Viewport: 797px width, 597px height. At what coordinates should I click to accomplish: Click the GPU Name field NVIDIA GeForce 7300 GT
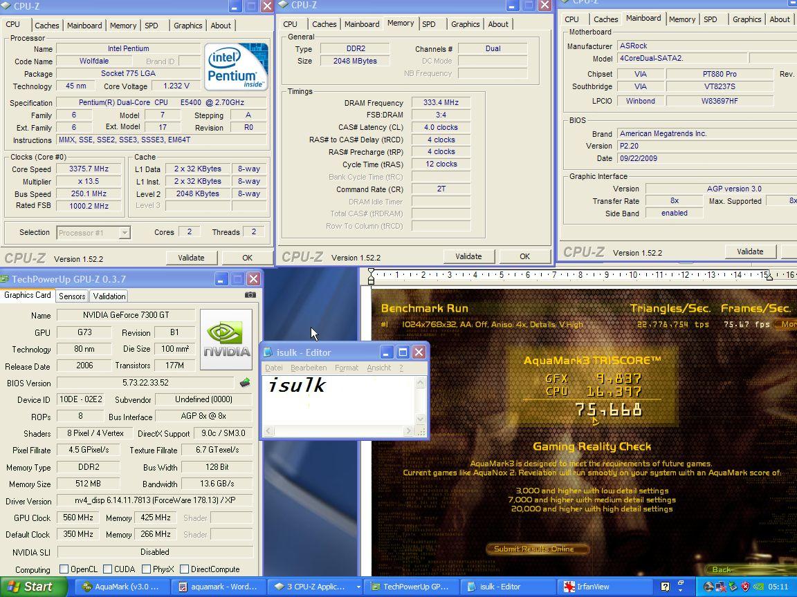[126, 315]
